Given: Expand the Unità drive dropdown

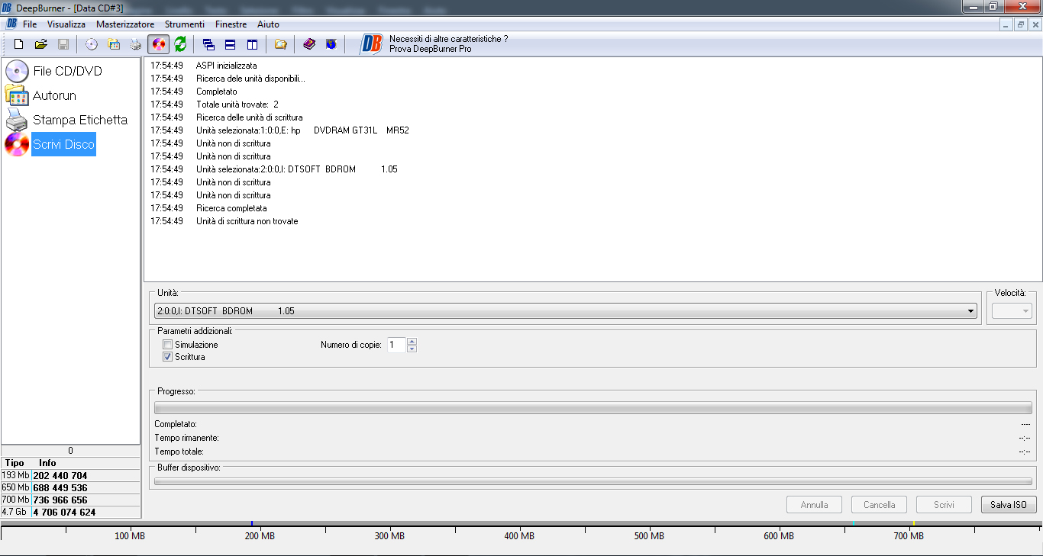Looking at the screenshot, I should 970,311.
